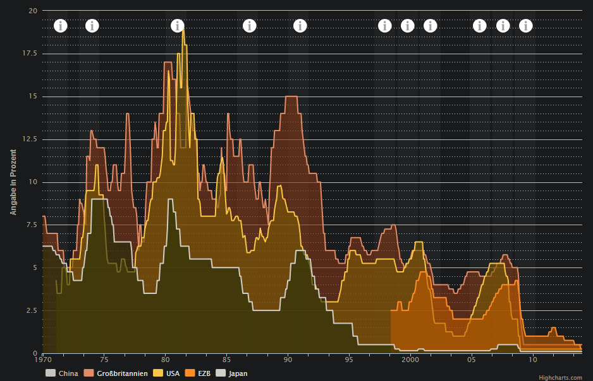The height and width of the screenshot is (381, 593).
Task: Click the x-axis label 1970
Action: [x=43, y=360]
